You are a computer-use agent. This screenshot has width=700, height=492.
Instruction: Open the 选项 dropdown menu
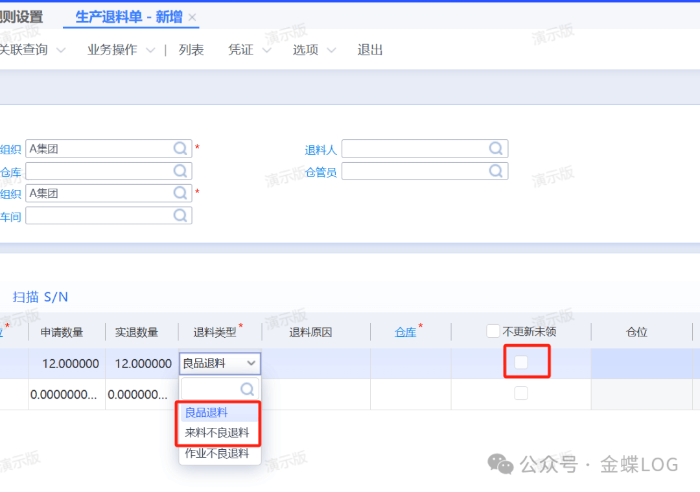(x=314, y=50)
